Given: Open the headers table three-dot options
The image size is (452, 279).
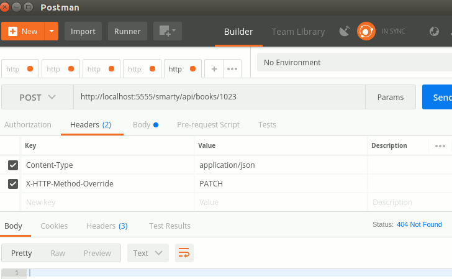Looking at the screenshot, I should (440, 146).
